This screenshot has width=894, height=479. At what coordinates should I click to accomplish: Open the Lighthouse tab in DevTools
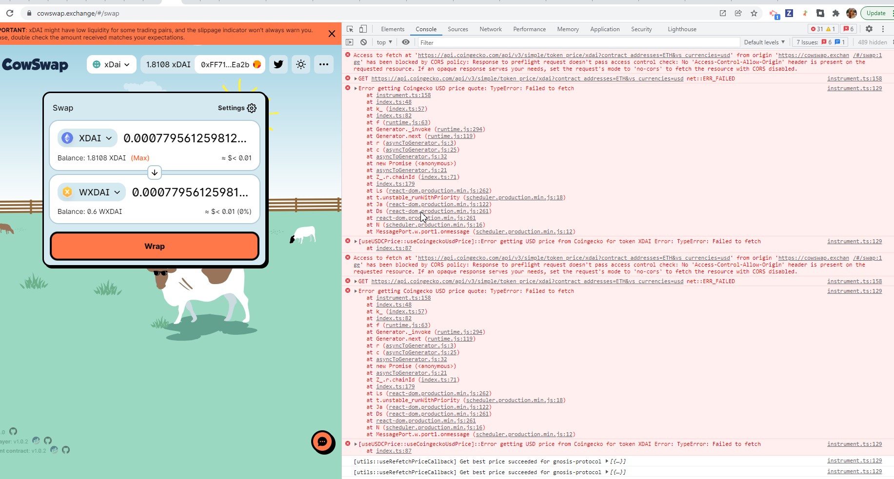[x=682, y=29]
